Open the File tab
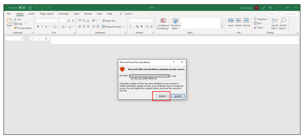 tap(9, 14)
